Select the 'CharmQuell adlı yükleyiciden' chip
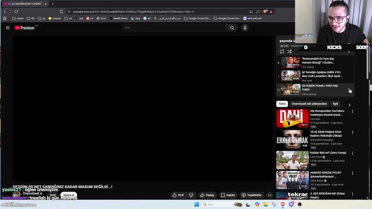Image resolution: width=372 pixels, height=209 pixels. click(309, 104)
